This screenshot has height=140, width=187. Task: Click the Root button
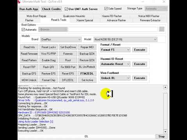pos(68,60)
